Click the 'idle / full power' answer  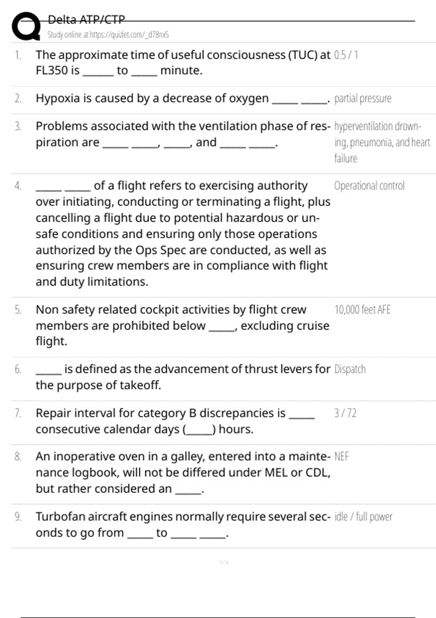click(x=363, y=517)
